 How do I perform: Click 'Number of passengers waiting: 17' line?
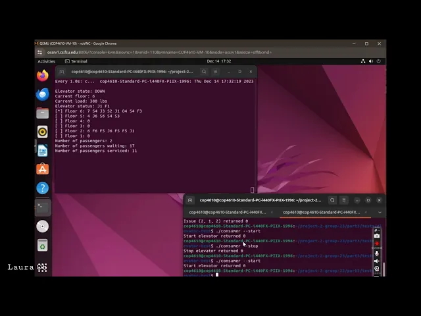point(95,146)
